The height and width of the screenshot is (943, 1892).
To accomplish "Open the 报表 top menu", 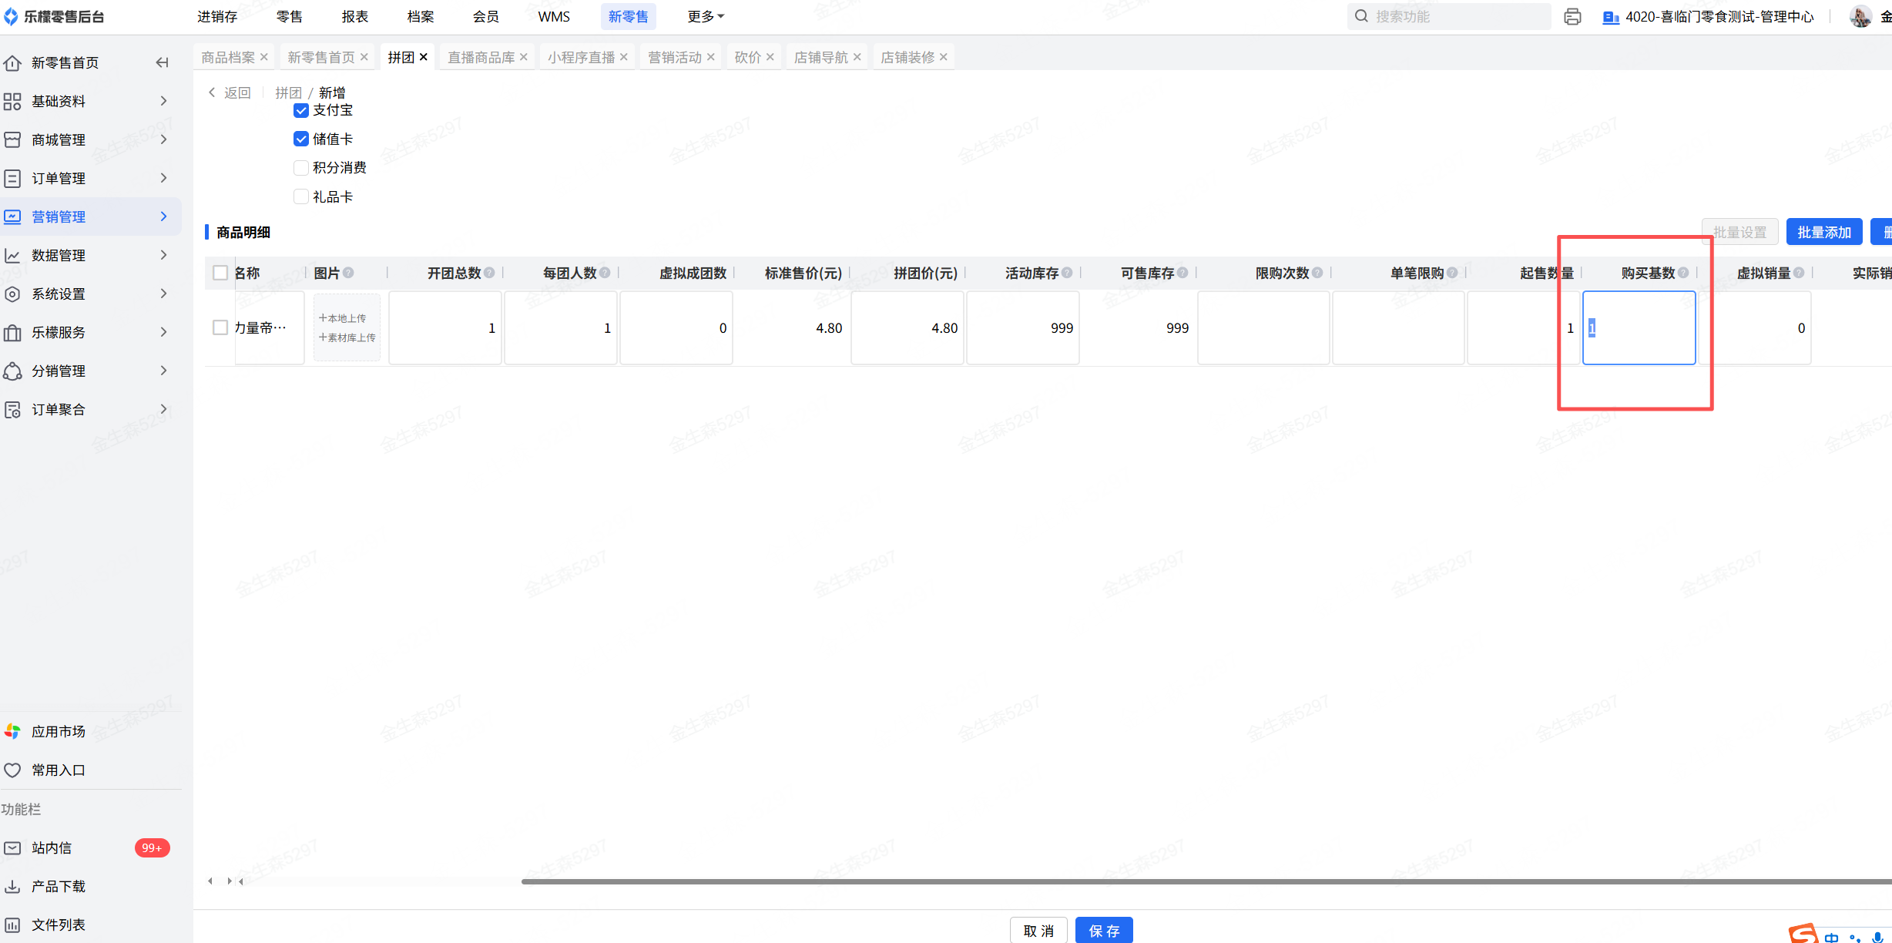I will coord(354,16).
